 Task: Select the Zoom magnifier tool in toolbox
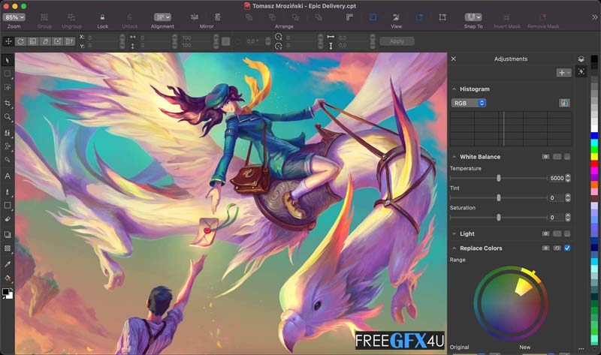point(8,117)
